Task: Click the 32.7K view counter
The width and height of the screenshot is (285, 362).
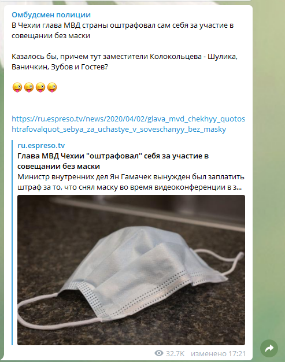Action: click(x=175, y=353)
